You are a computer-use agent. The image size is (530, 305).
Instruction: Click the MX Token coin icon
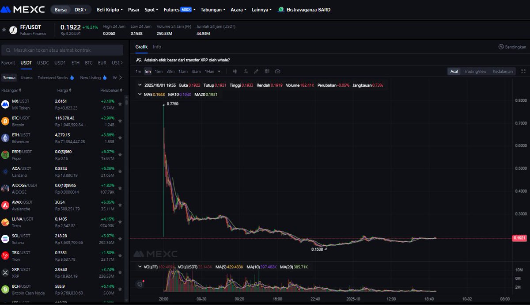pos(5,104)
